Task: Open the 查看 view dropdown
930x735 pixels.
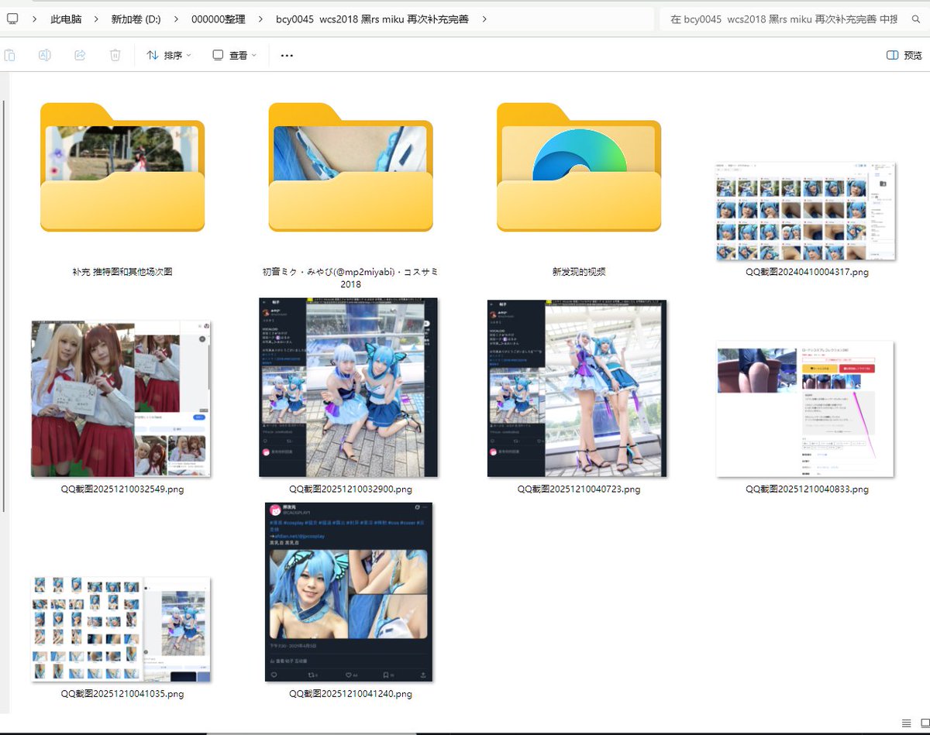Action: [x=234, y=55]
